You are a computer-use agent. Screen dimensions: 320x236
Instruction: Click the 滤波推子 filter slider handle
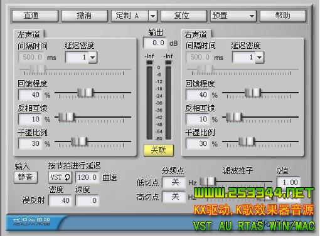pyautogui.click(x=208, y=182)
